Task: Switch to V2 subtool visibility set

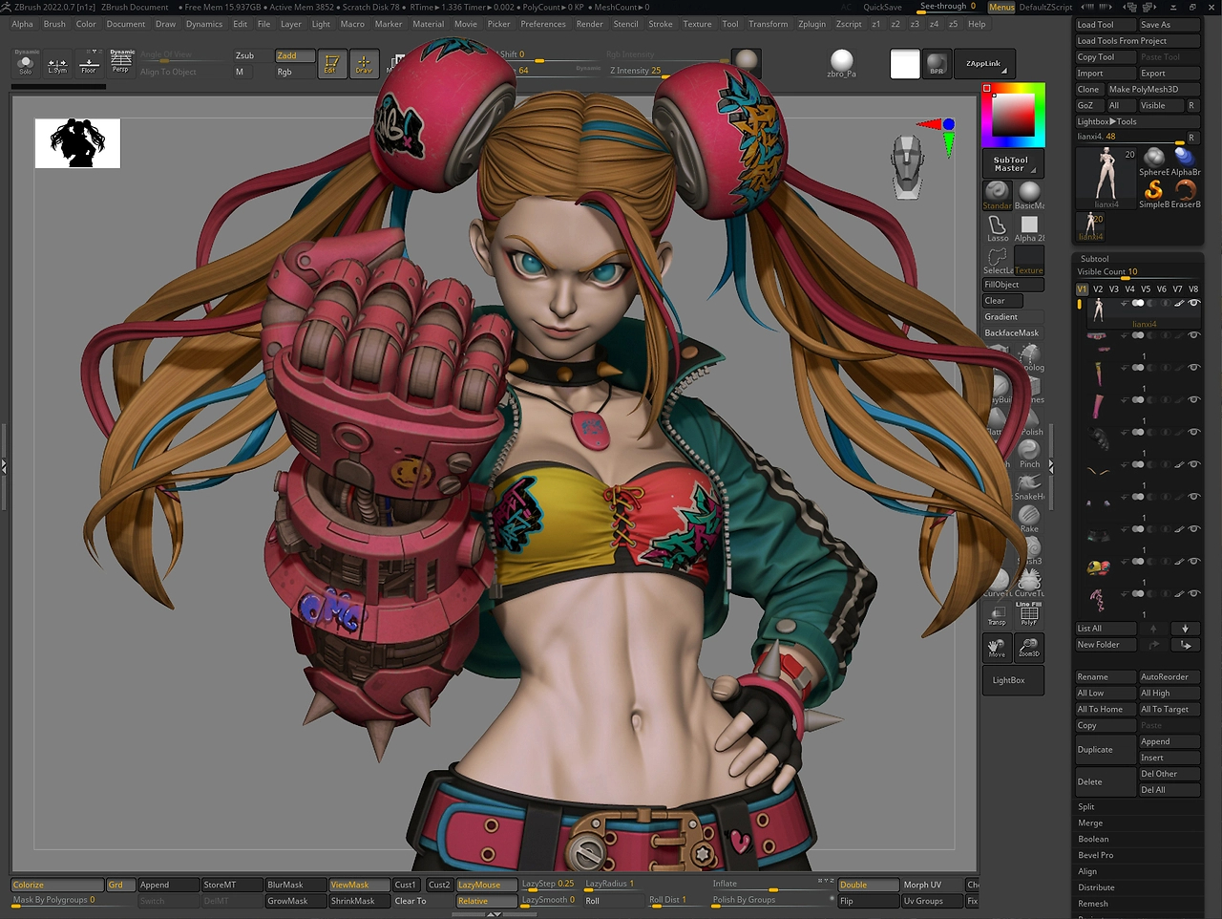Action: 1098,289
